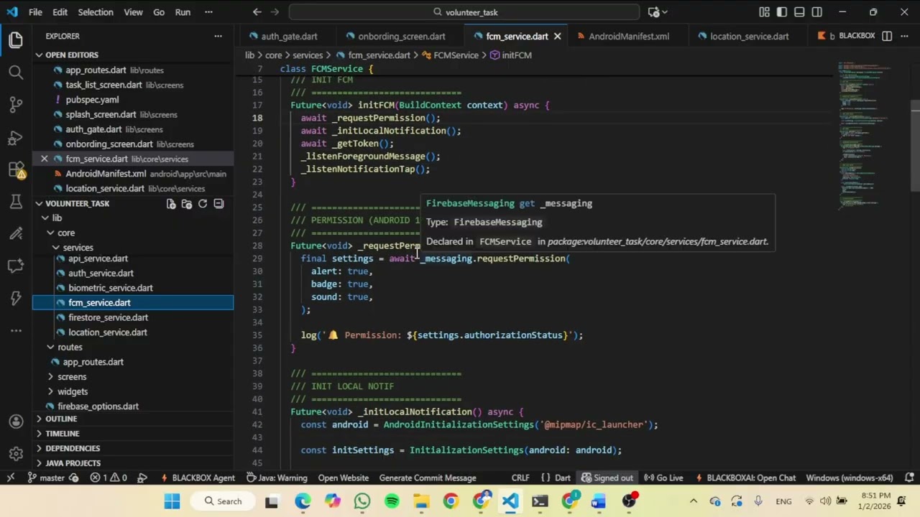Open firebase_options.dart in file tree
This screenshot has height=517, width=920.
(x=98, y=406)
